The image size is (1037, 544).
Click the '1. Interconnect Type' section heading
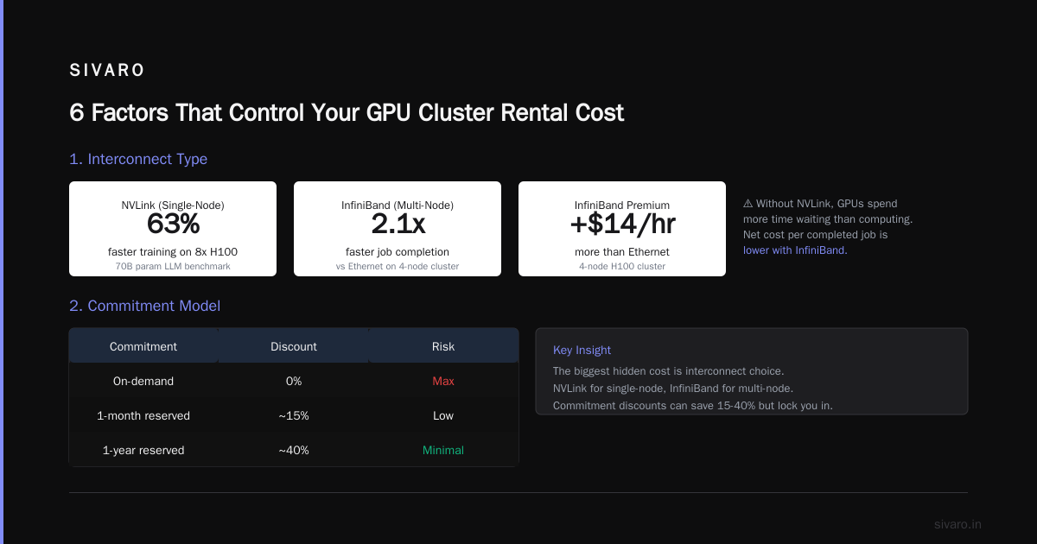[138, 159]
